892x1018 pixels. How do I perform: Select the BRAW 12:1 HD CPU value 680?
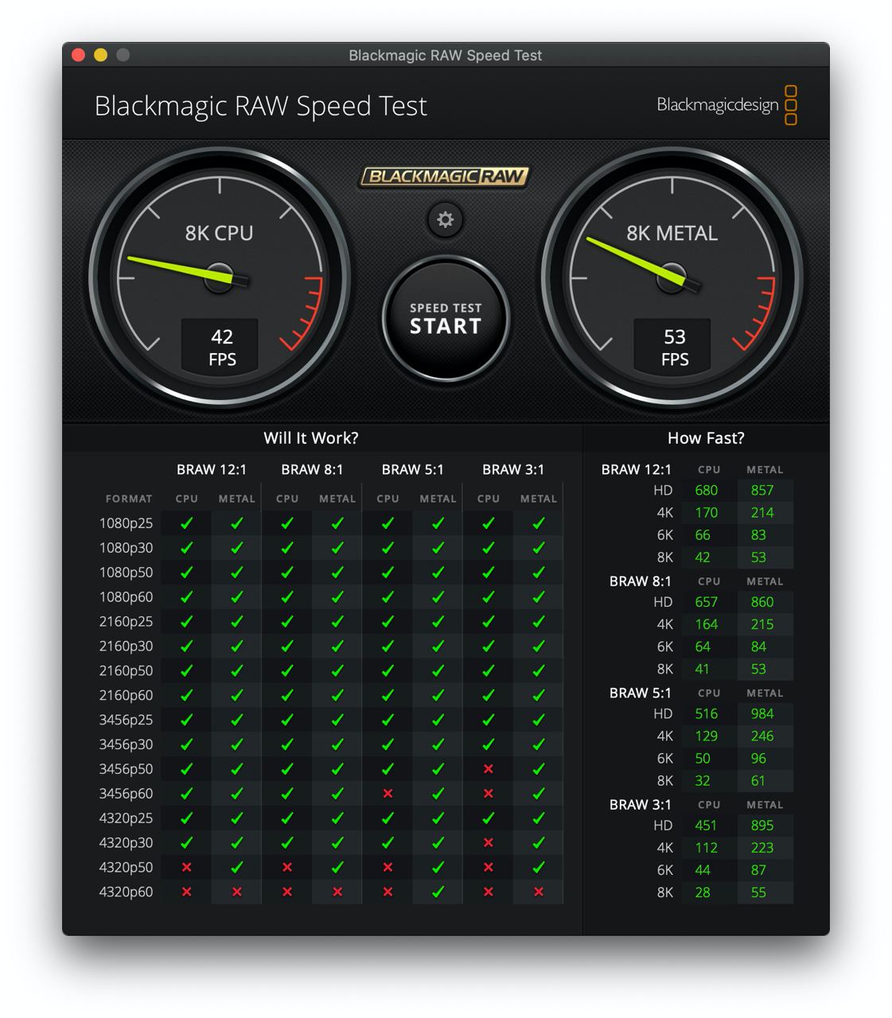[706, 491]
